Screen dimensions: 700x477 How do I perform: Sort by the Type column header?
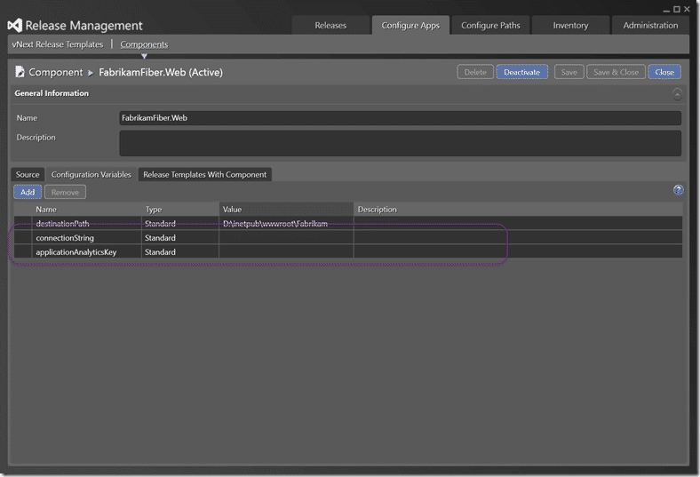point(180,210)
